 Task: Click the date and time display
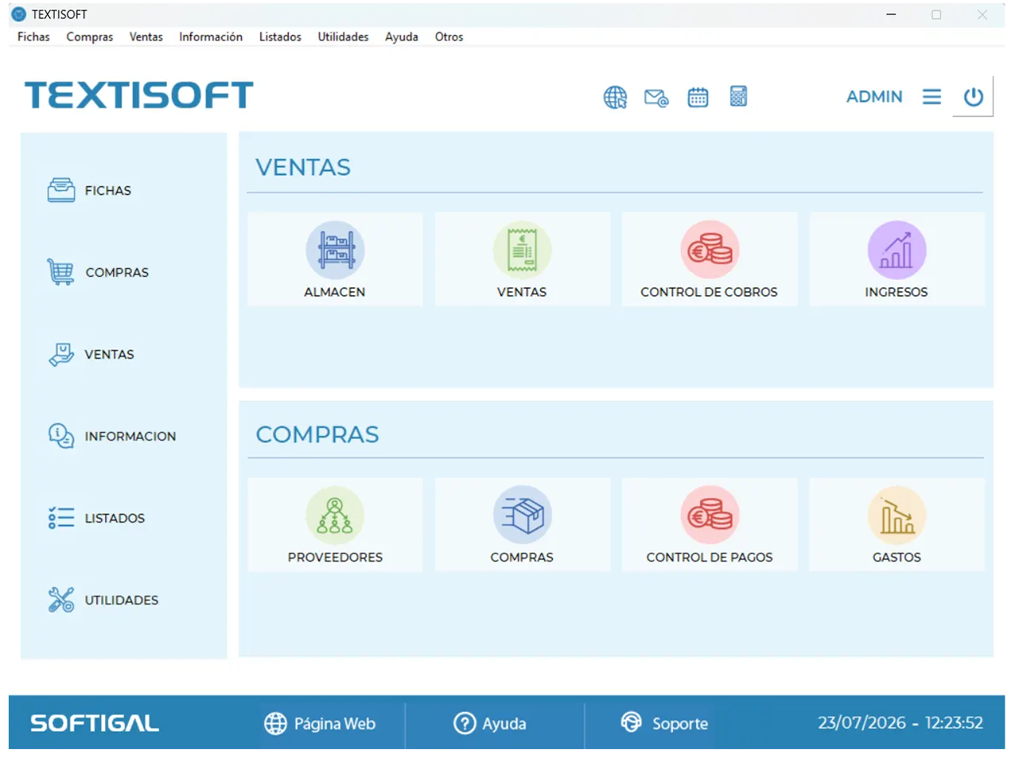(900, 723)
